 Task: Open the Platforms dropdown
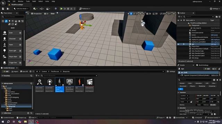click(85, 9)
